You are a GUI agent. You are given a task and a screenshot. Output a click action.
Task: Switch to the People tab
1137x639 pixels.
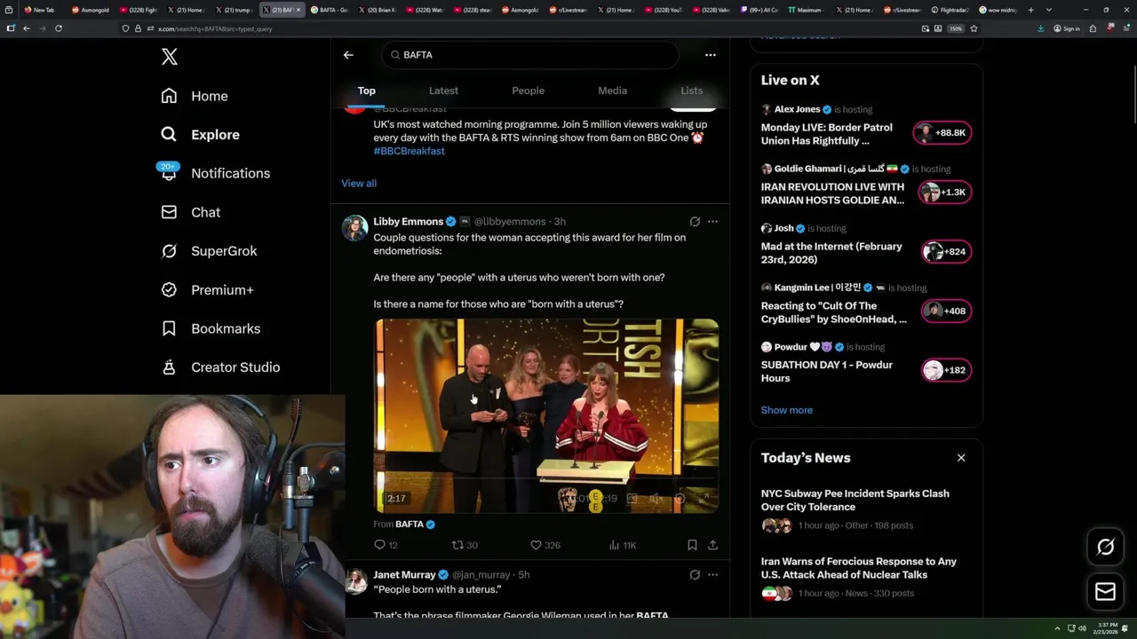528,91
